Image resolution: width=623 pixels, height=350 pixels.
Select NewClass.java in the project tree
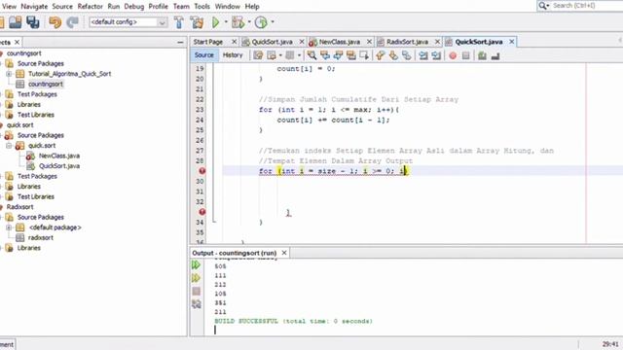[59, 156]
